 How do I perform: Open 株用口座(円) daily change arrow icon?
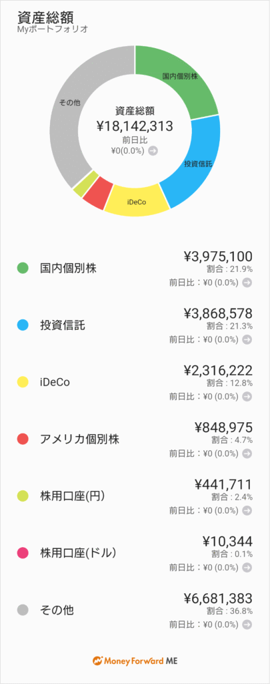click(247, 510)
